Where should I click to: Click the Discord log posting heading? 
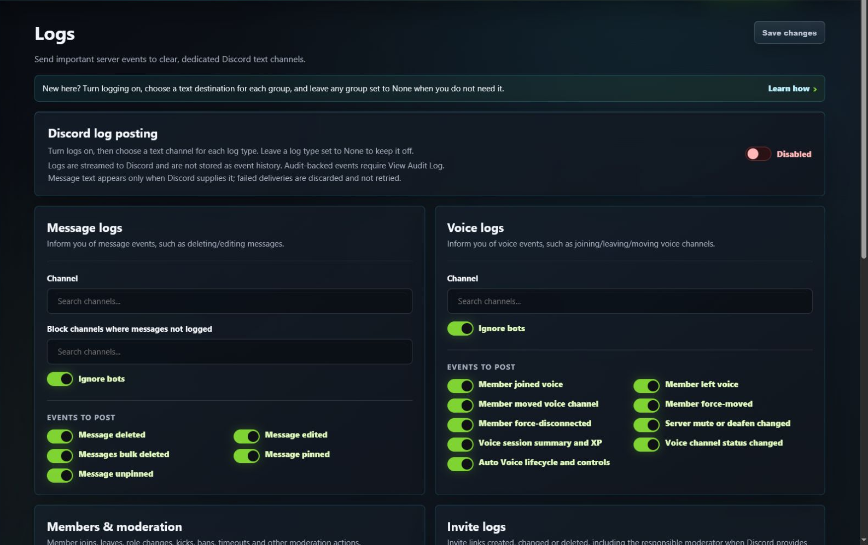point(103,133)
